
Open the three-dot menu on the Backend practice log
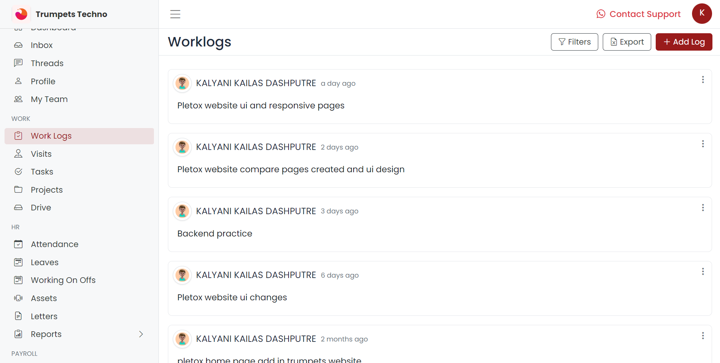click(x=703, y=208)
